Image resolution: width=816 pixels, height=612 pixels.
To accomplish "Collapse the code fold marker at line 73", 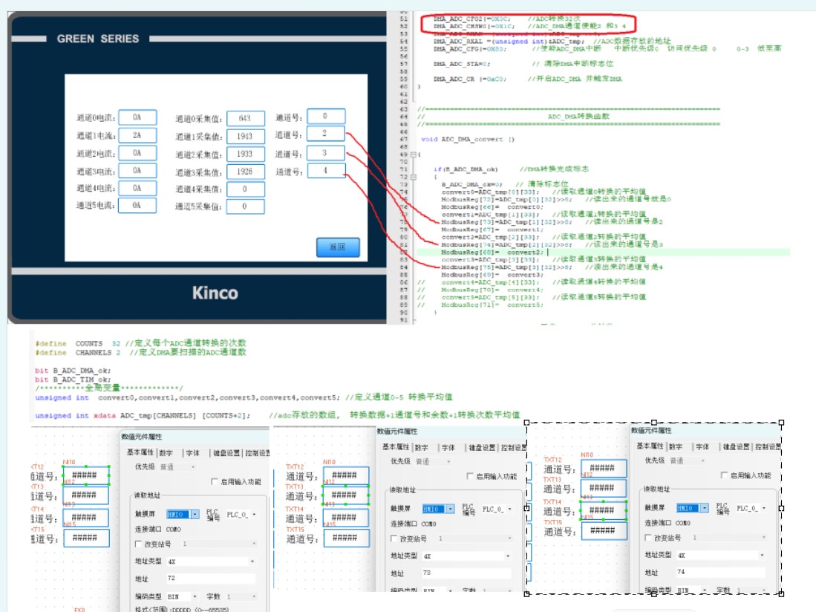I will click(414, 177).
